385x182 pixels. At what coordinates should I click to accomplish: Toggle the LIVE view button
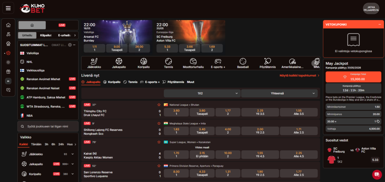(x=62, y=25)
